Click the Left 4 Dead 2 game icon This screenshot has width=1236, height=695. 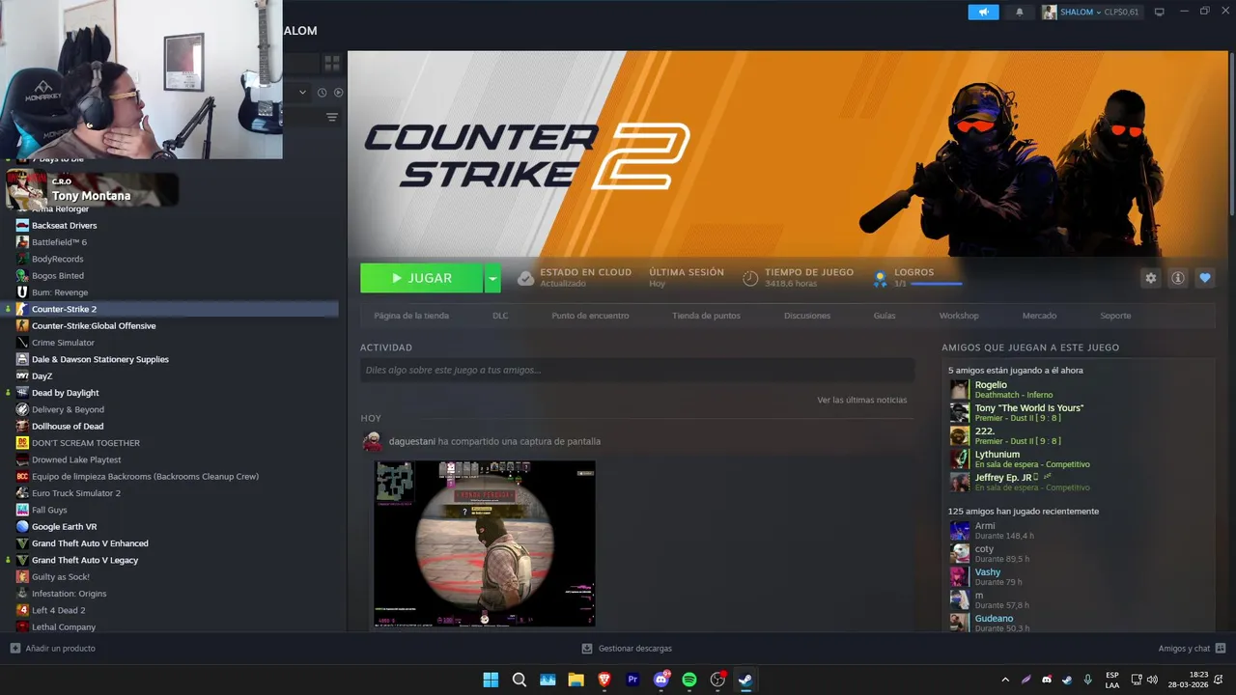[x=22, y=610]
